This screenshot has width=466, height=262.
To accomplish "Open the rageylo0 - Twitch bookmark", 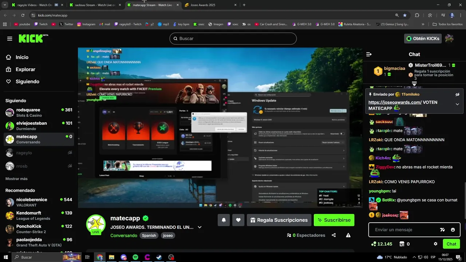I will (128, 24).
